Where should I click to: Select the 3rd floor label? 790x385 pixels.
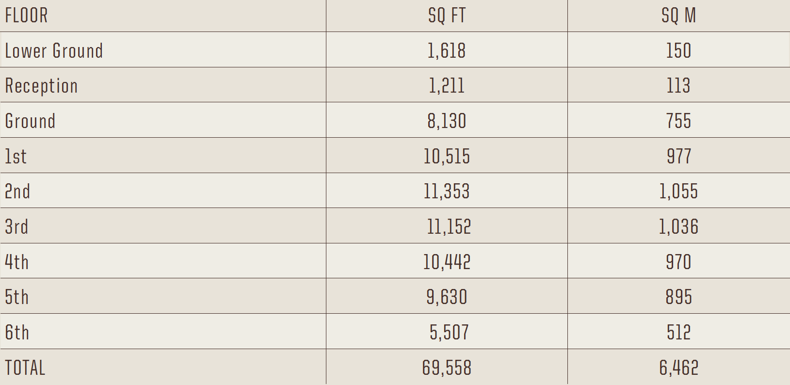(16, 226)
